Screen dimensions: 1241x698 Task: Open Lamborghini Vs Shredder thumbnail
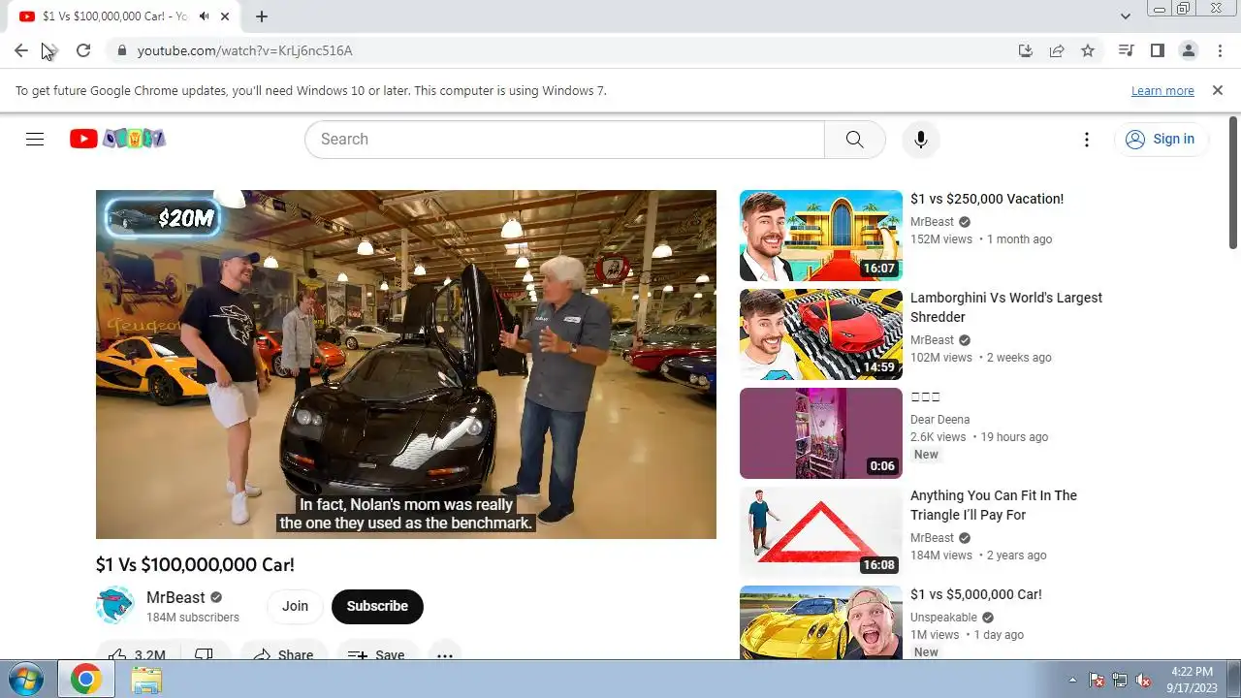(821, 334)
